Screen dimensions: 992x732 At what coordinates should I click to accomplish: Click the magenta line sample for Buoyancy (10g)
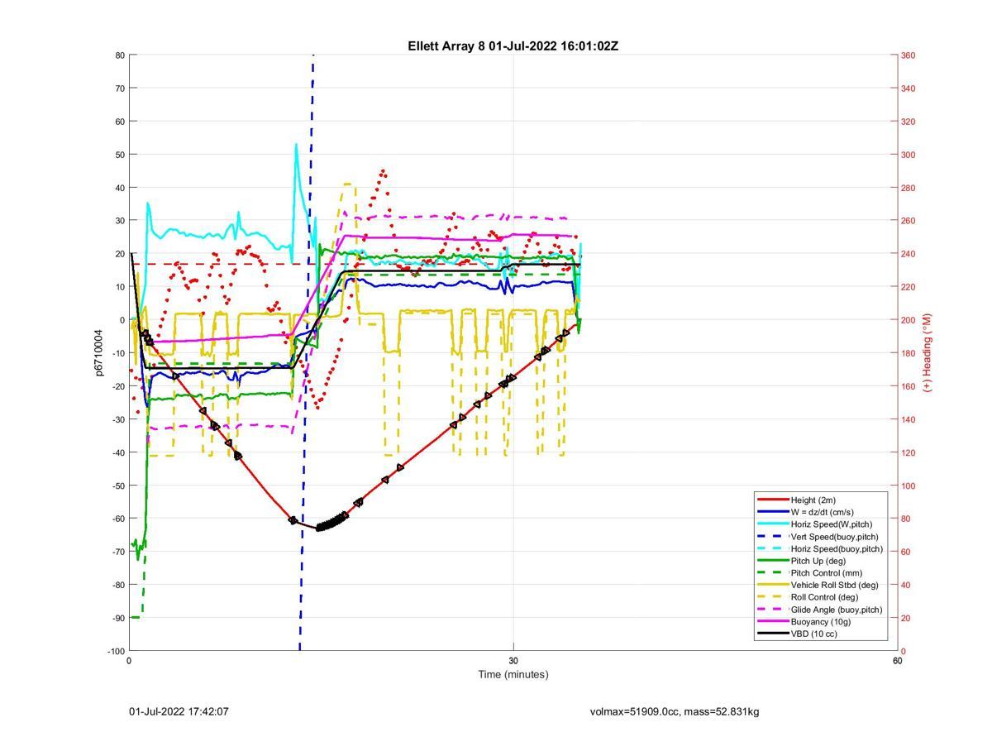coord(772,621)
